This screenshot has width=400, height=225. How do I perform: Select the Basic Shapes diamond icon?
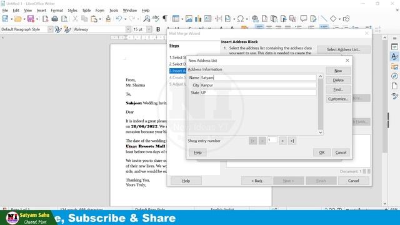click(x=333, y=19)
